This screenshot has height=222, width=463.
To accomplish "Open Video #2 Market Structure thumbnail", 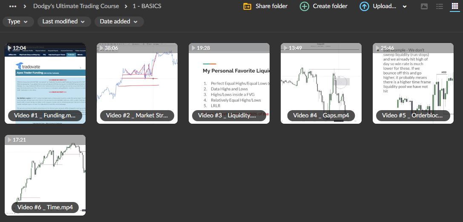I will [137, 83].
